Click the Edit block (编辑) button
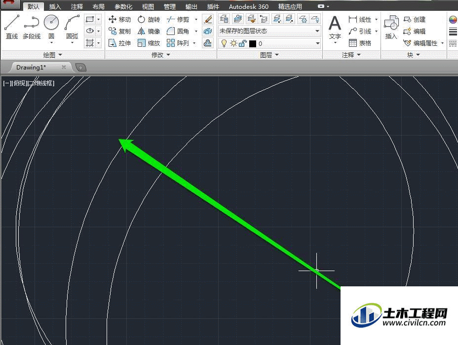The width and height of the screenshot is (458, 345). 415,31
